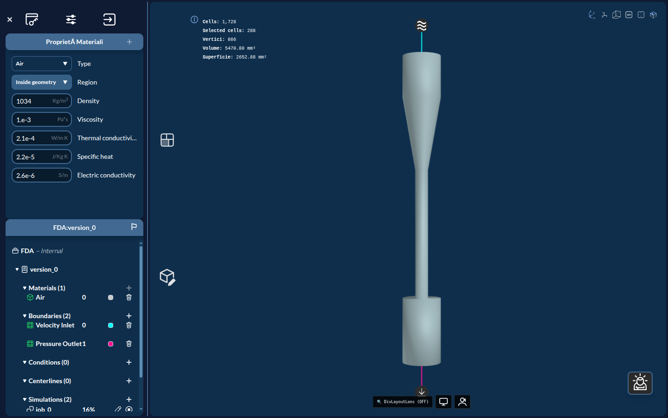Open the assistant robot button
The image size is (668, 418).
pos(640,383)
